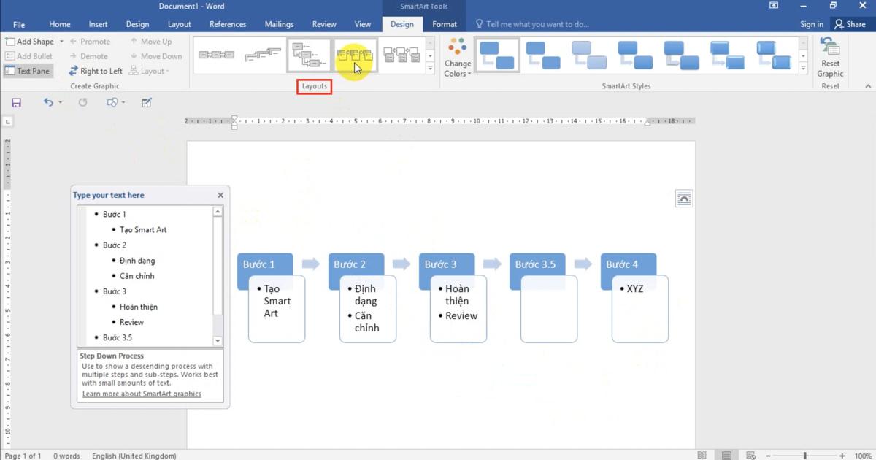Open the References tab
Screen dimensions: 876x460
pos(228,24)
